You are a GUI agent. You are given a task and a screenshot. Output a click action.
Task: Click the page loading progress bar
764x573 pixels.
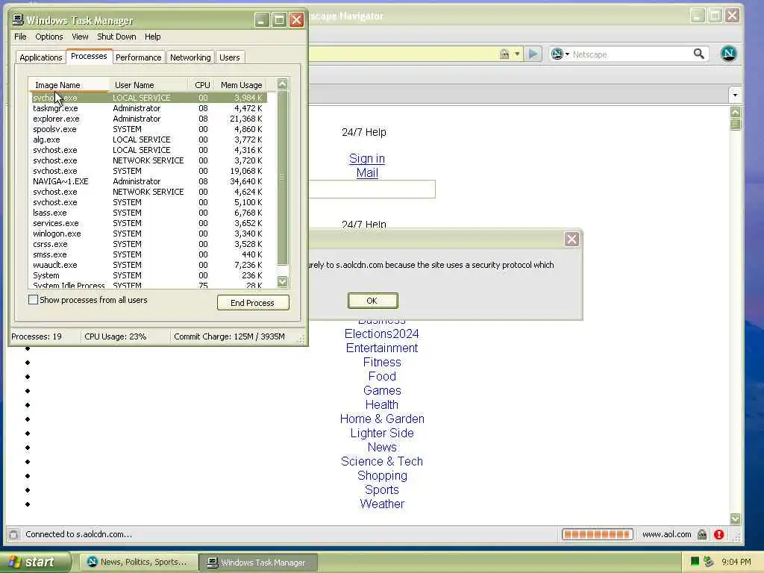[598, 534]
